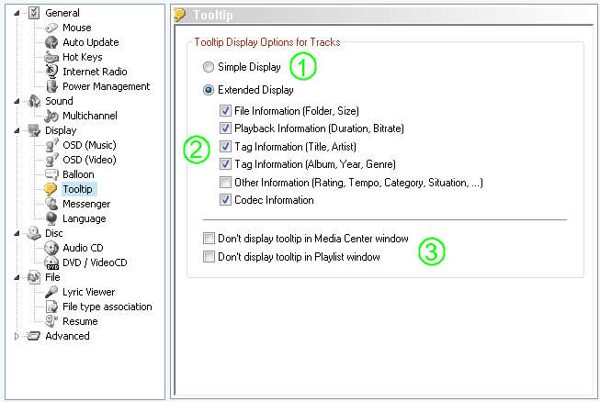
Task: Click the General category checklist icon
Action: click(34, 13)
